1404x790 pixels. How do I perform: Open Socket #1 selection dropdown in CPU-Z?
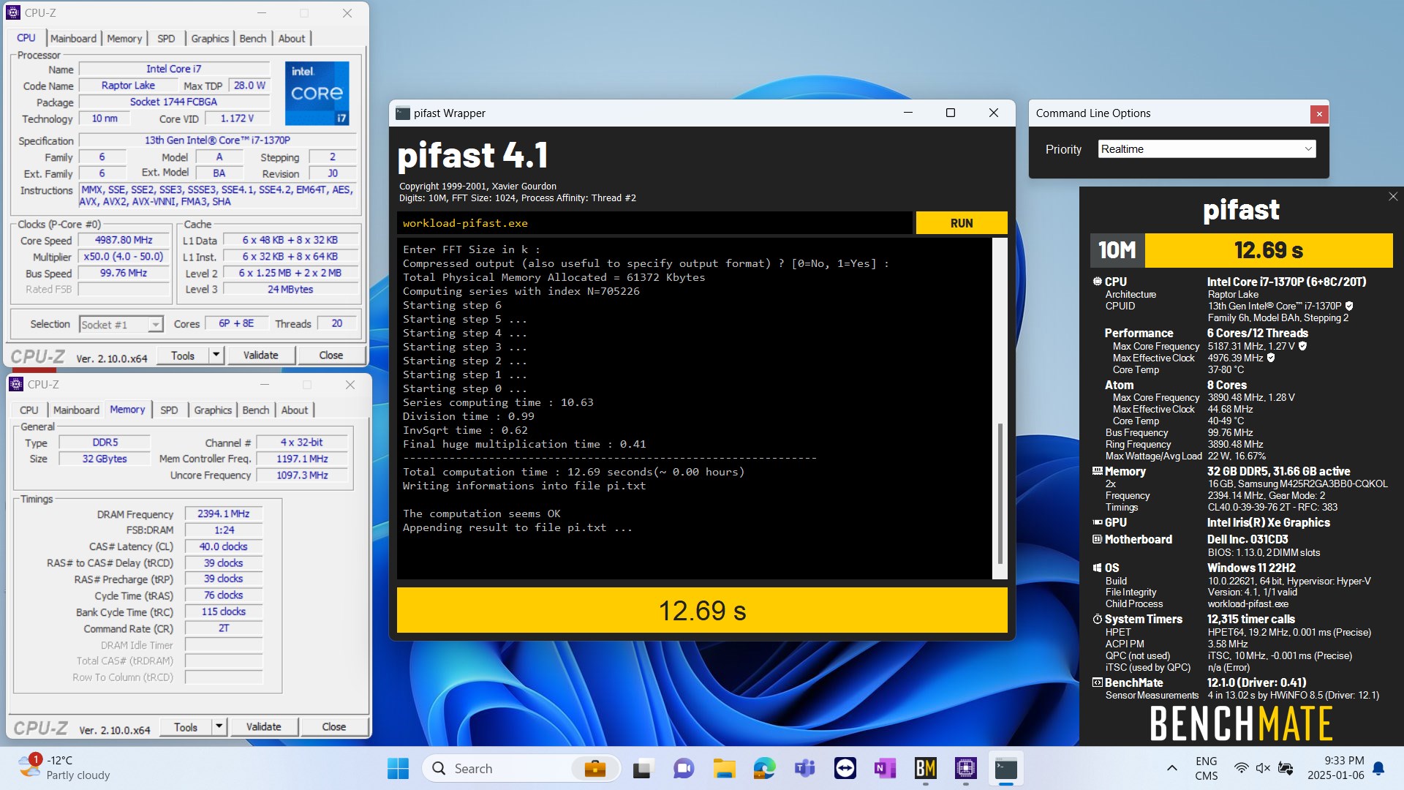[121, 324]
